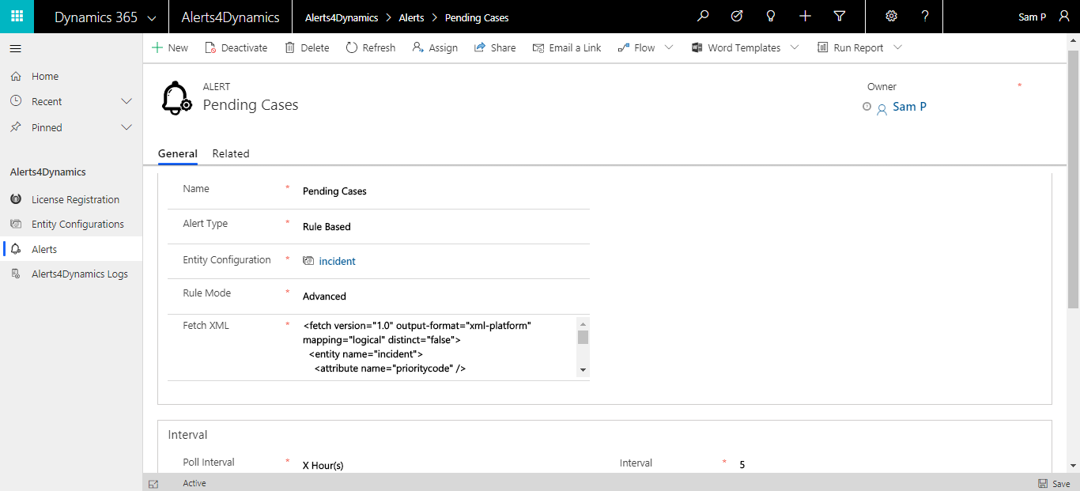Open the app launcher waffle icon
This screenshot has height=491, width=1080.
coord(17,17)
